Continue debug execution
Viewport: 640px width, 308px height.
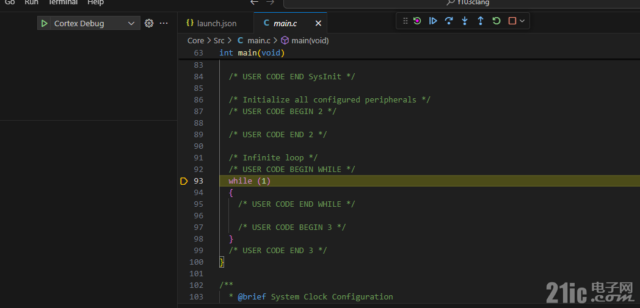(x=432, y=21)
